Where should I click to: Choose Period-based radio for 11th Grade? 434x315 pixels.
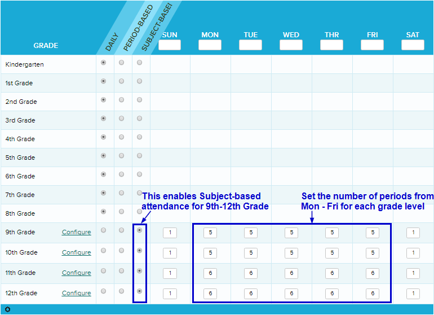click(122, 270)
